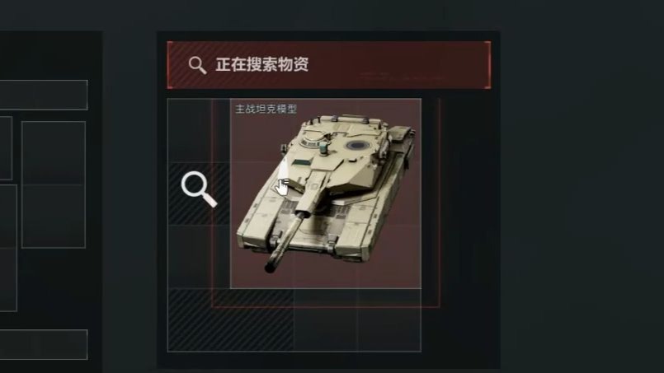
Task: Select the upper square slot in the left panel
Action: click(54, 153)
